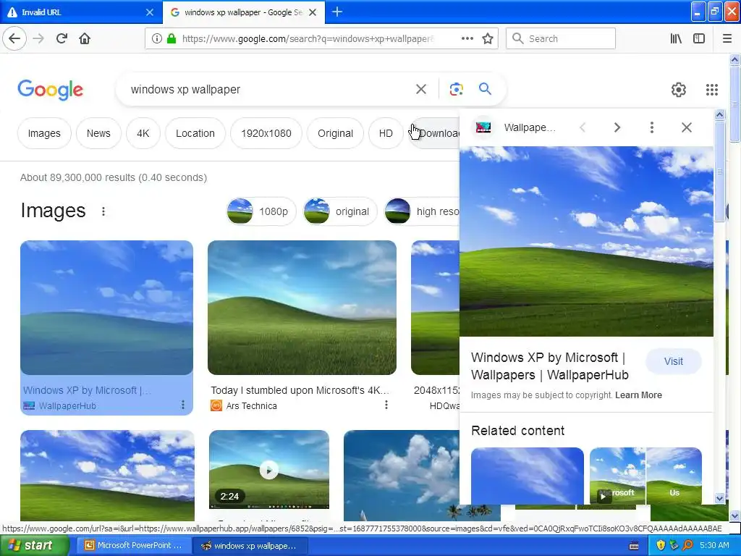Open the Firefox hamburger menu

click(x=727, y=39)
